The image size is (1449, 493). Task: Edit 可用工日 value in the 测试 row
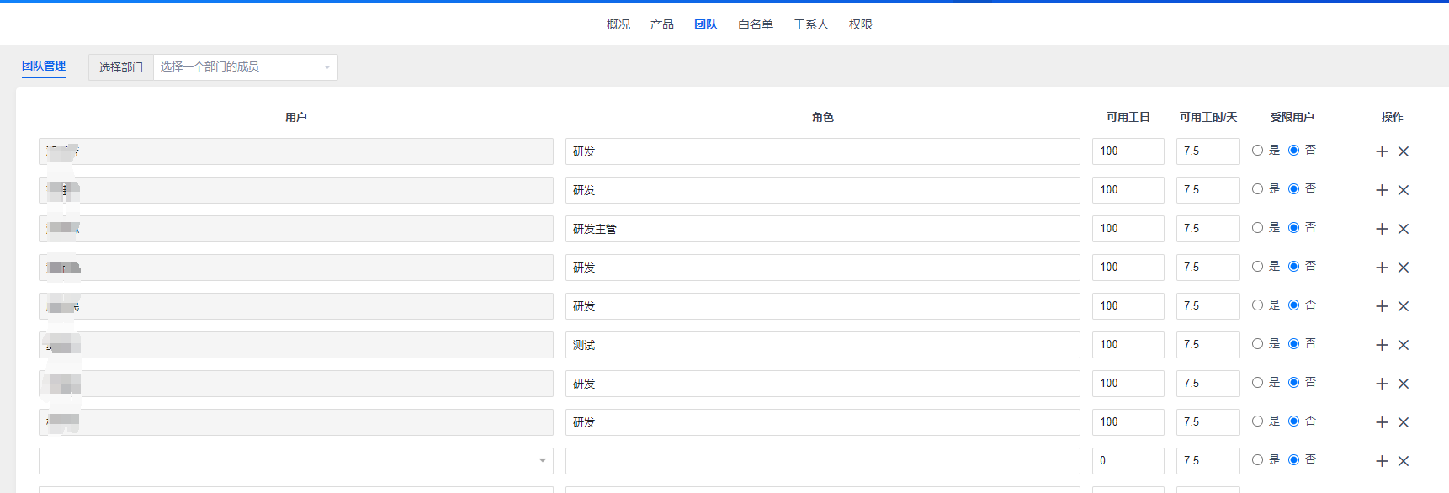pyautogui.click(x=1128, y=345)
